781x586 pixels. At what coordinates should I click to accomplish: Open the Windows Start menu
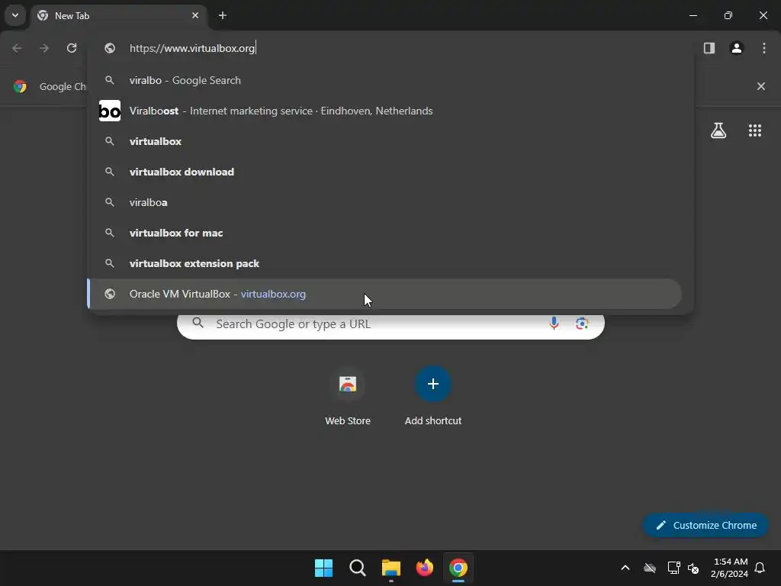coord(323,568)
